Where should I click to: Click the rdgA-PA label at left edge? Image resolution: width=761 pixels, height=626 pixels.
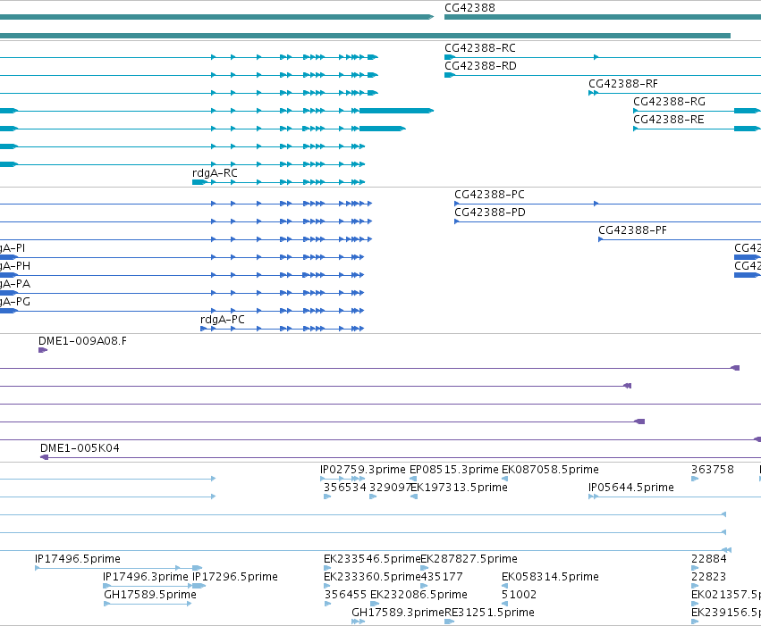point(15,284)
